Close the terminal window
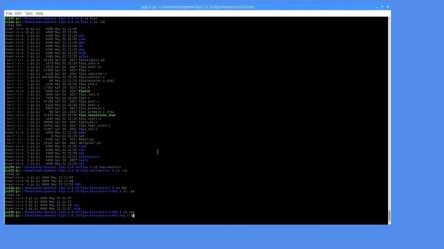444x249 pixels. click(388, 7)
